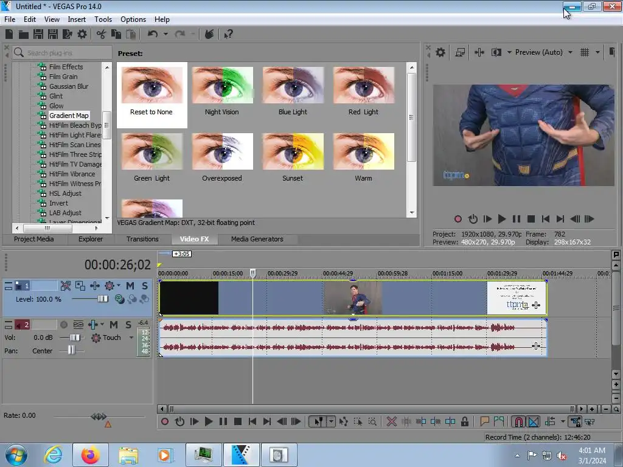The image size is (623, 467).
Task: Click the Overlays grid icon in preview
Action: pyautogui.click(x=585, y=52)
